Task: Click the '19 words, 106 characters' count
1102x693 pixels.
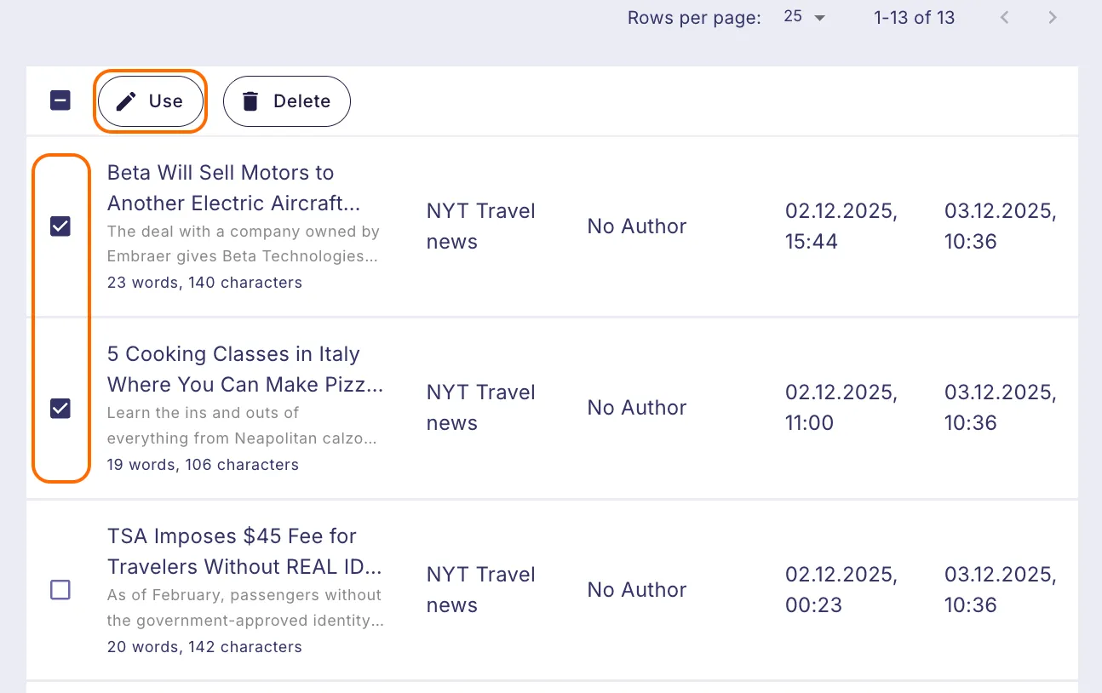Action: pyautogui.click(x=203, y=465)
